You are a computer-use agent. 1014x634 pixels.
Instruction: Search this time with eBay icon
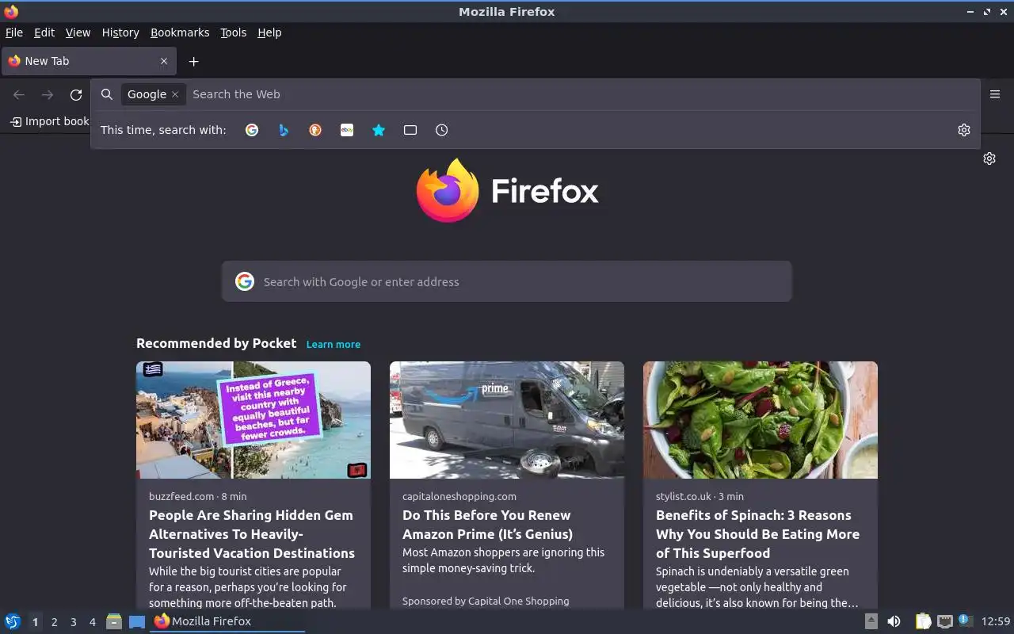[347, 130]
